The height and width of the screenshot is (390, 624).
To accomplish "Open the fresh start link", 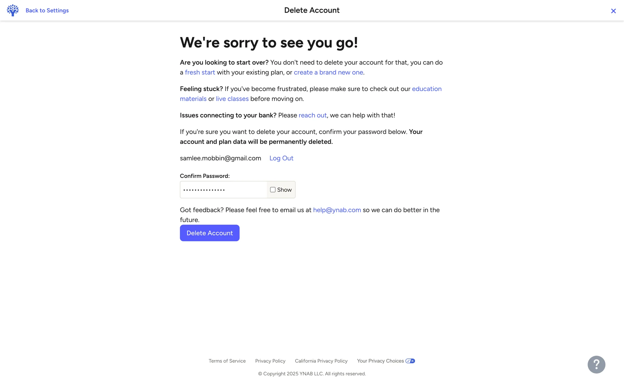I will (x=200, y=72).
